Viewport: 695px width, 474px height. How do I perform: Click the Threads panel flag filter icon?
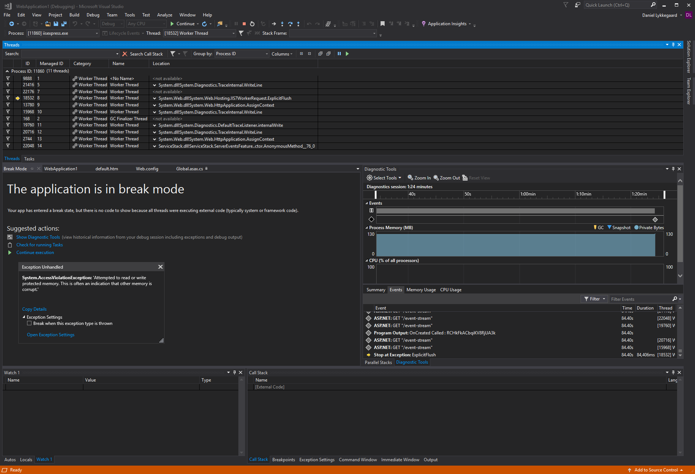tap(173, 54)
